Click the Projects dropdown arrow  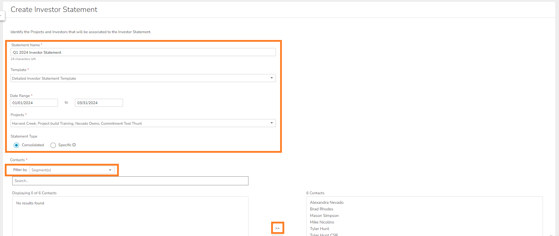point(271,123)
